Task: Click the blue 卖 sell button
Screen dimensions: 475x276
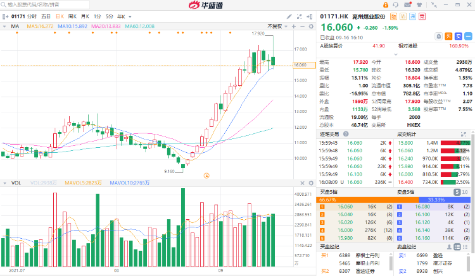Action: [x=459, y=37]
